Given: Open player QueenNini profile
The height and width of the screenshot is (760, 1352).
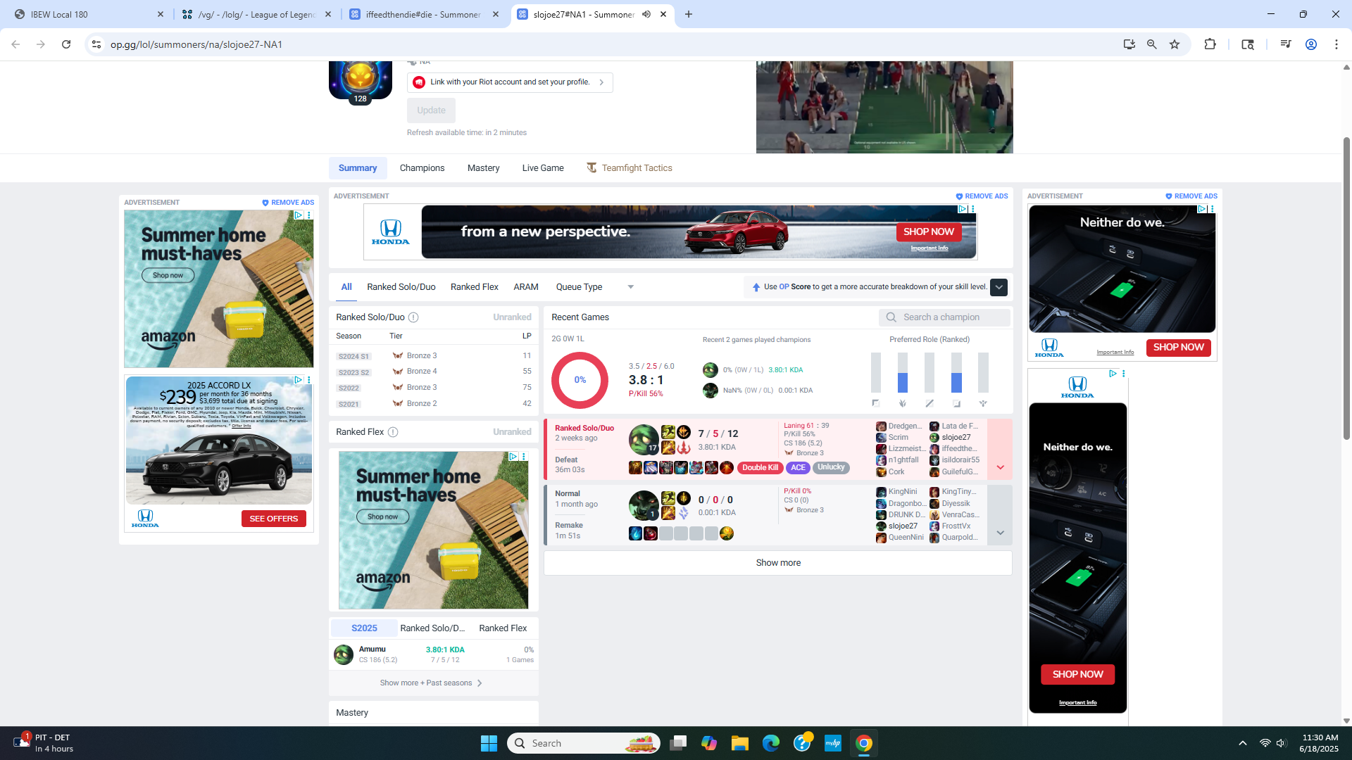Looking at the screenshot, I should pos(906,538).
